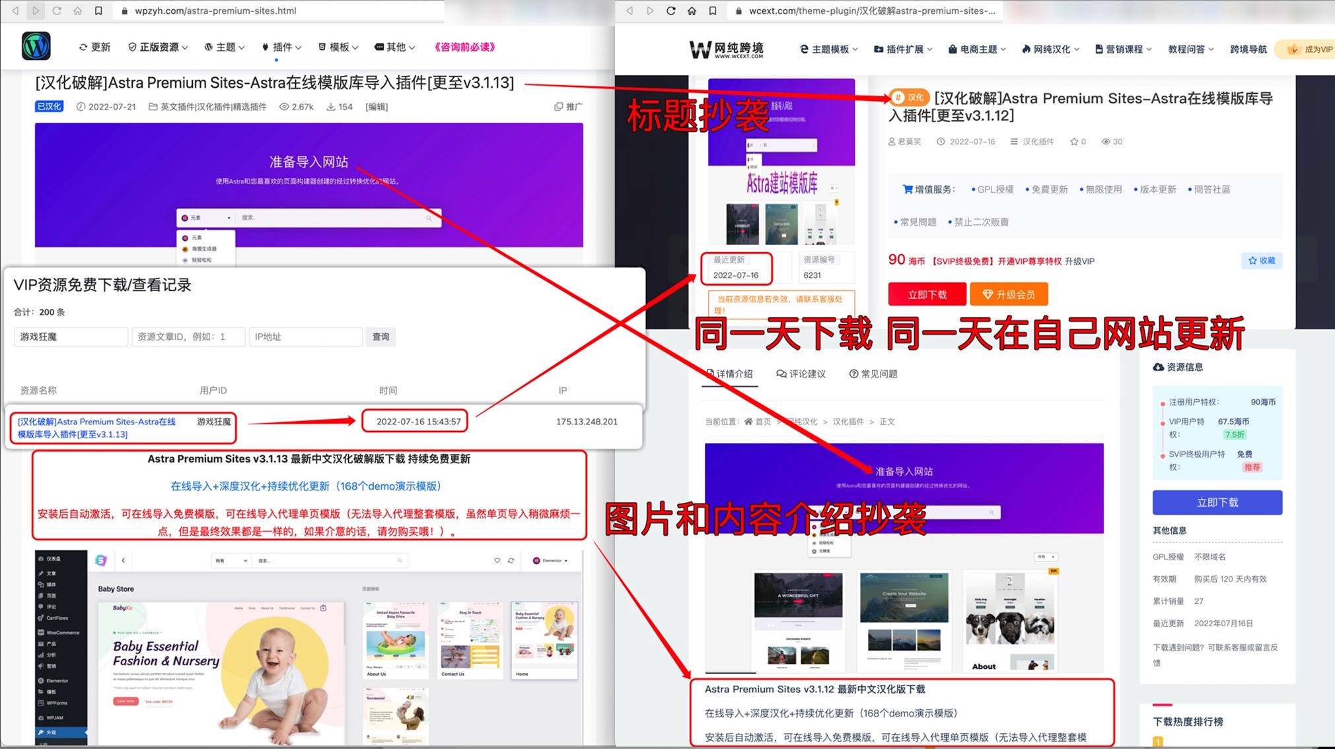1335x749 pixels.
Task: Reload the wcext.com page in right browser
Action: point(670,11)
